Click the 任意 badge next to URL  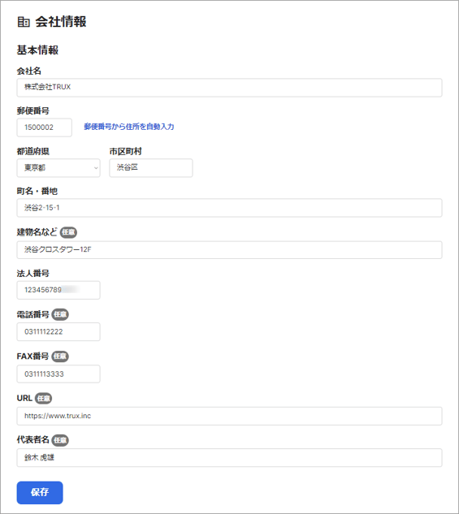click(43, 398)
